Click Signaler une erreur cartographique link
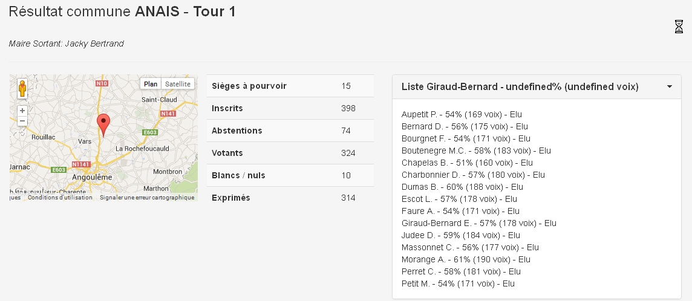Viewport: 692px width, 301px height. coord(147,198)
